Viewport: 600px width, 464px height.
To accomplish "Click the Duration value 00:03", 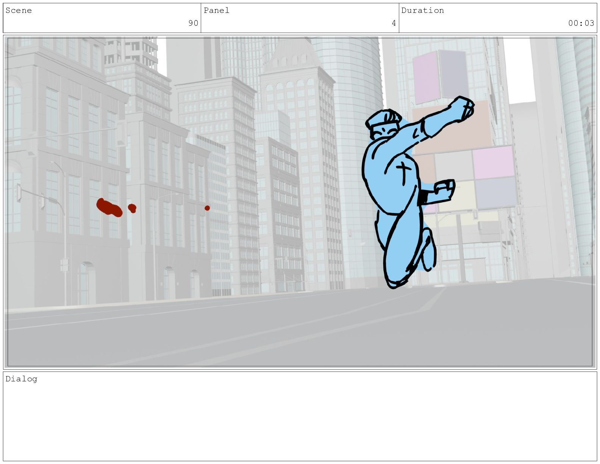I will pyautogui.click(x=581, y=23).
